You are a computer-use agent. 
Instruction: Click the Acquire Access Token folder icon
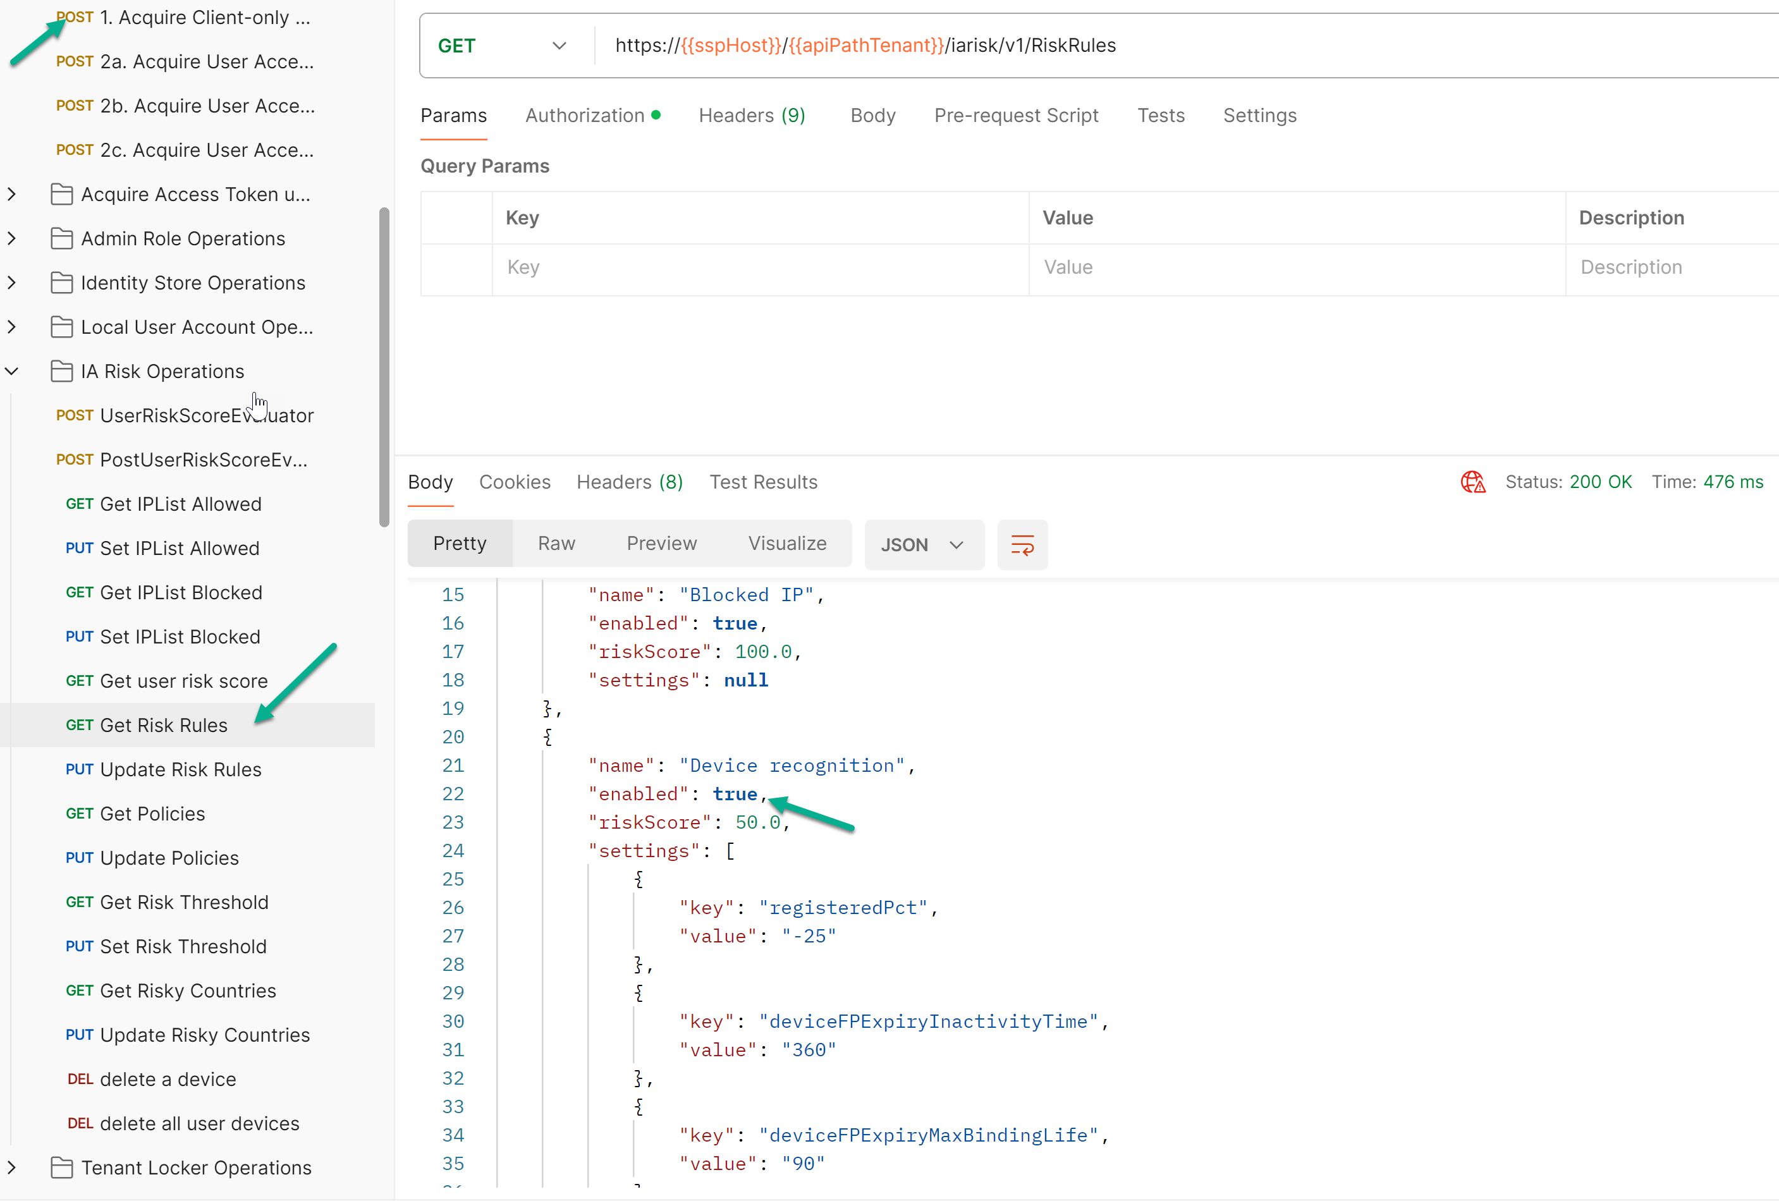pyautogui.click(x=61, y=195)
